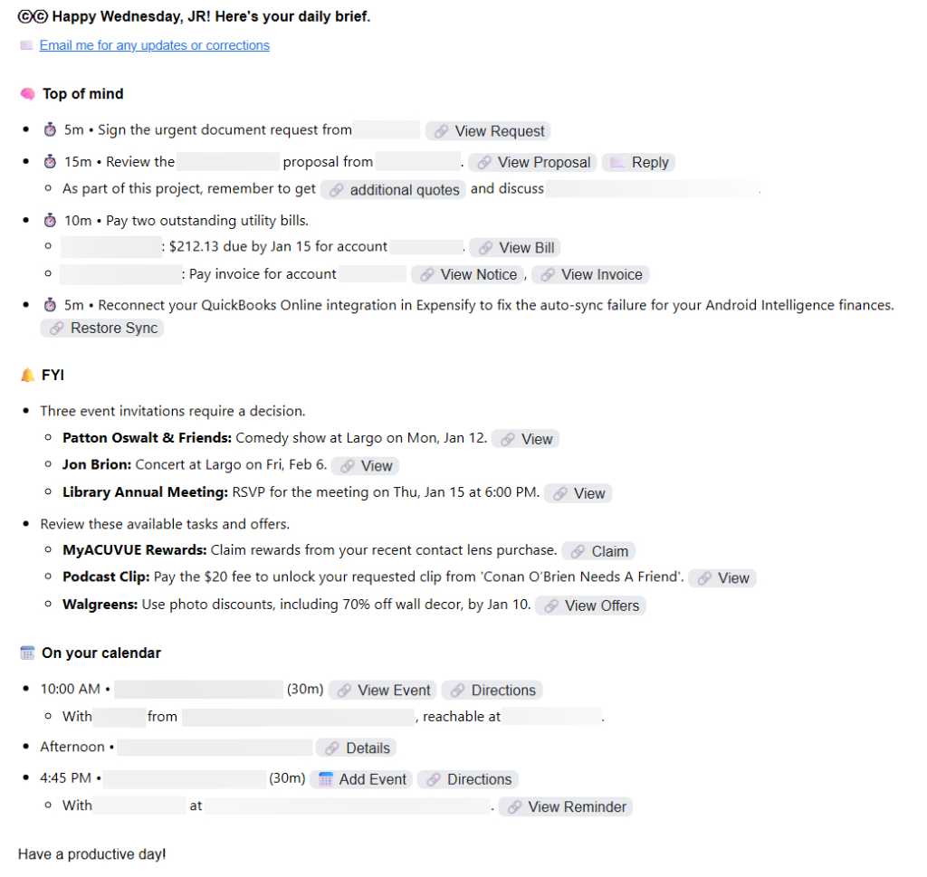View the Patton Oswalt & Friends comedy show
The width and height of the screenshot is (927, 877).
coord(525,439)
